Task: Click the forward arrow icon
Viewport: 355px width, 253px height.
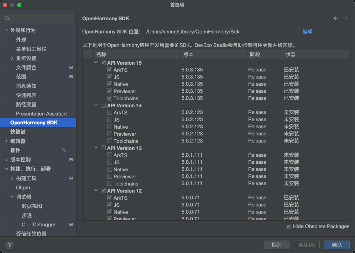Action: (345, 18)
